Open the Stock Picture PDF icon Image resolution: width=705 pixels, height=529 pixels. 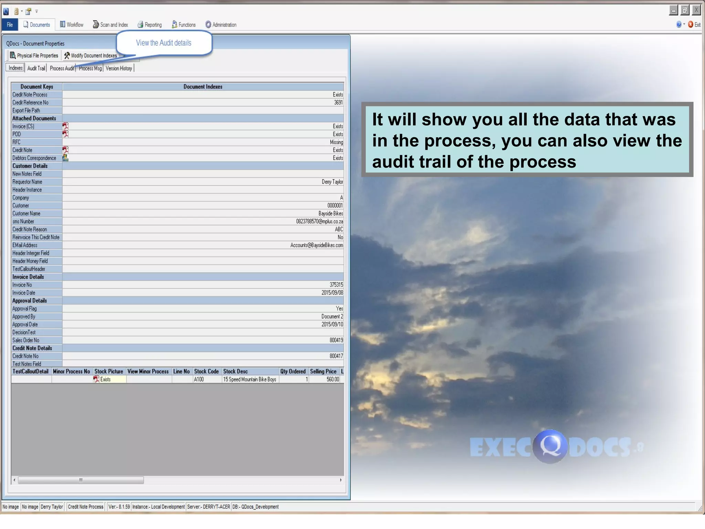coord(96,379)
